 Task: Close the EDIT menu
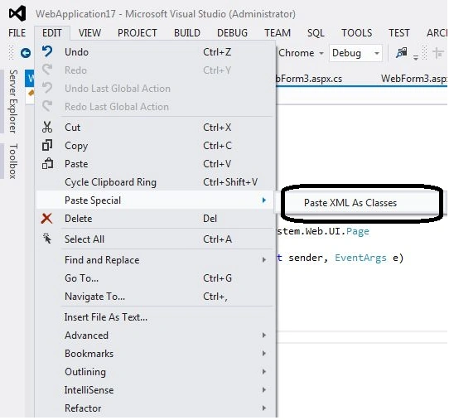[x=52, y=33]
